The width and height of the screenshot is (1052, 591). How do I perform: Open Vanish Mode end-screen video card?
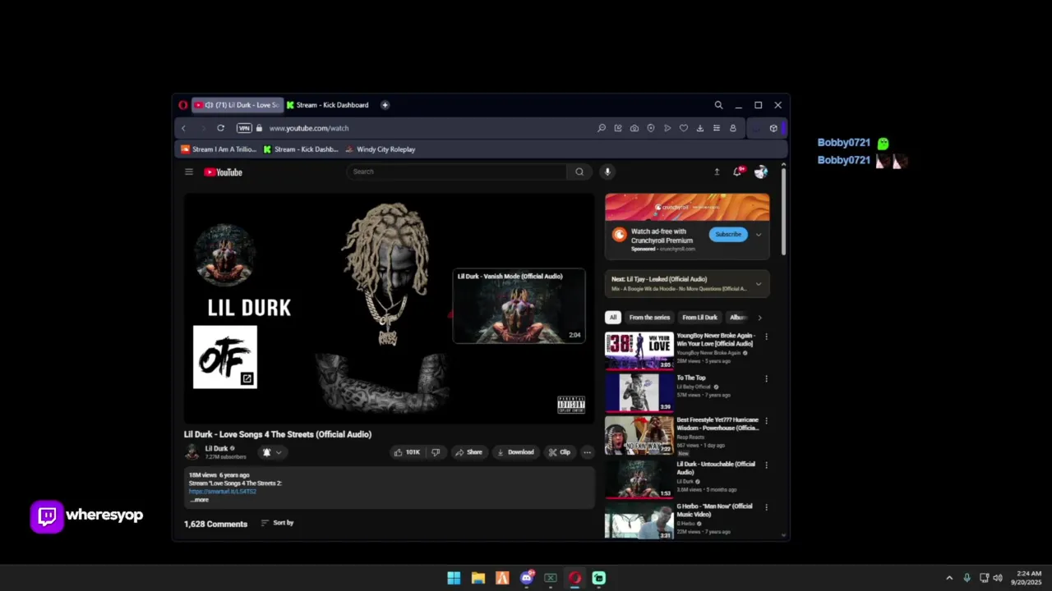519,305
